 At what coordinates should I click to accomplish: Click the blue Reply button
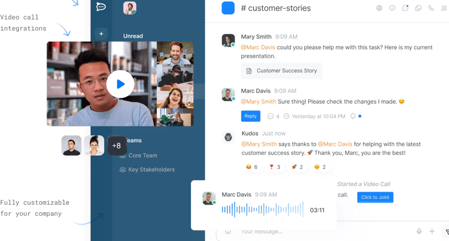click(x=250, y=116)
